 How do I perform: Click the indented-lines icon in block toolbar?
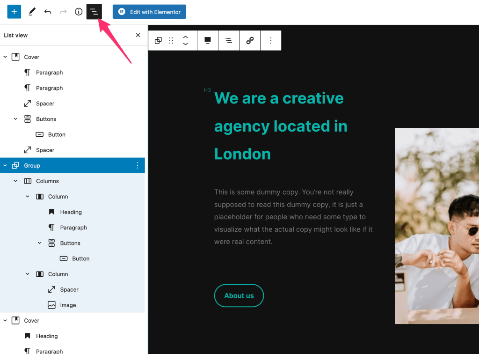pyautogui.click(x=228, y=40)
